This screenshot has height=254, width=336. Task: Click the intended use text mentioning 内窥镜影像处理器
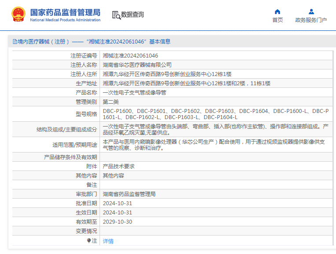(214, 145)
